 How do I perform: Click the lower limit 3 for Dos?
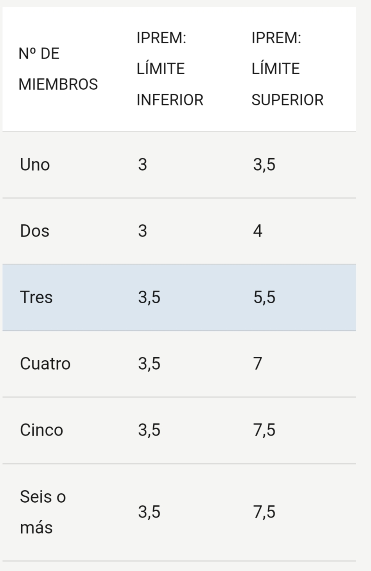(x=142, y=231)
